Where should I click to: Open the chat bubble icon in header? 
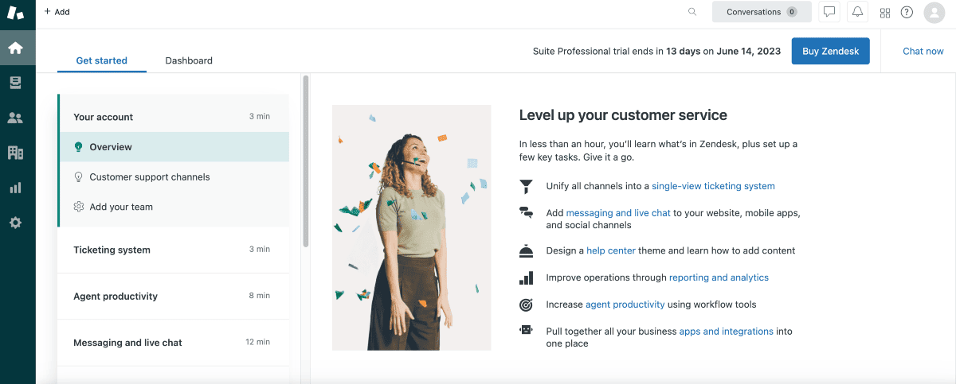(829, 12)
